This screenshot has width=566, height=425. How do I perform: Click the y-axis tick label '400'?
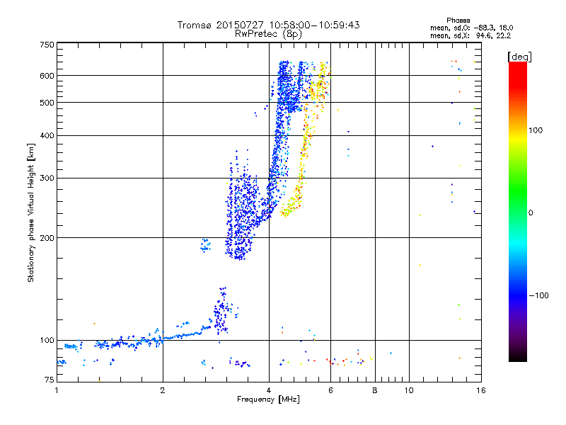[47, 135]
